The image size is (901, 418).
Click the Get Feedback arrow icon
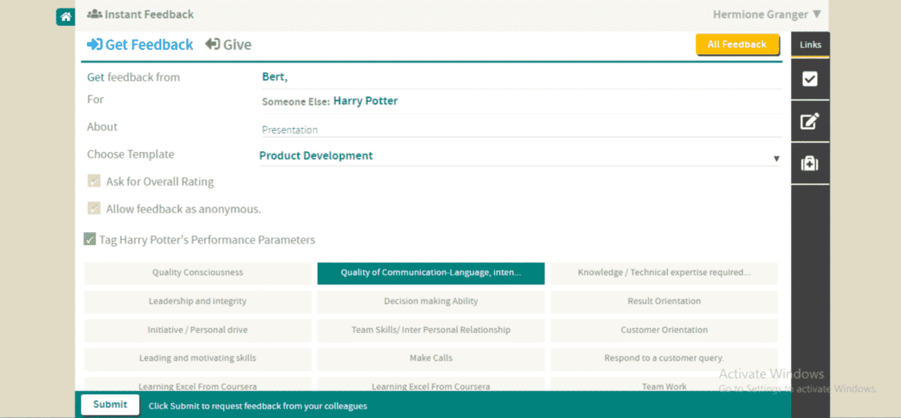pos(94,44)
